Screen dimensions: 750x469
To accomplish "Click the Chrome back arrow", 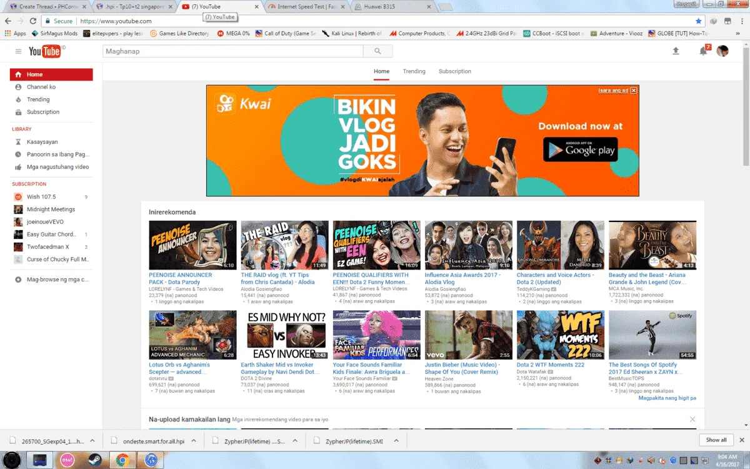I will click(x=7, y=21).
